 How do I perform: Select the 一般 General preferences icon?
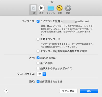click(33, 8)
